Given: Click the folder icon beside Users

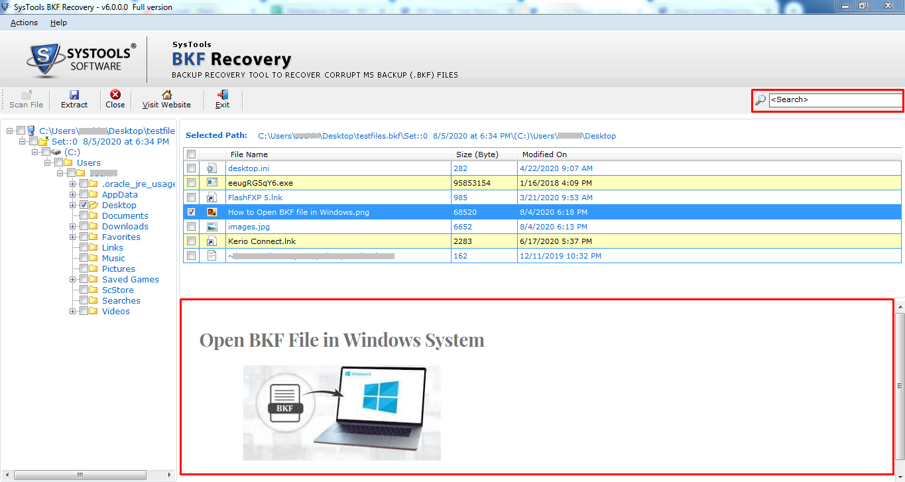Looking at the screenshot, I should click(x=69, y=162).
